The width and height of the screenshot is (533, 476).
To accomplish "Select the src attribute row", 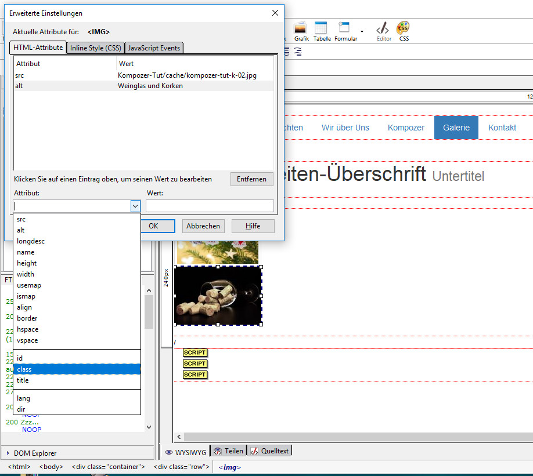I will (143, 75).
